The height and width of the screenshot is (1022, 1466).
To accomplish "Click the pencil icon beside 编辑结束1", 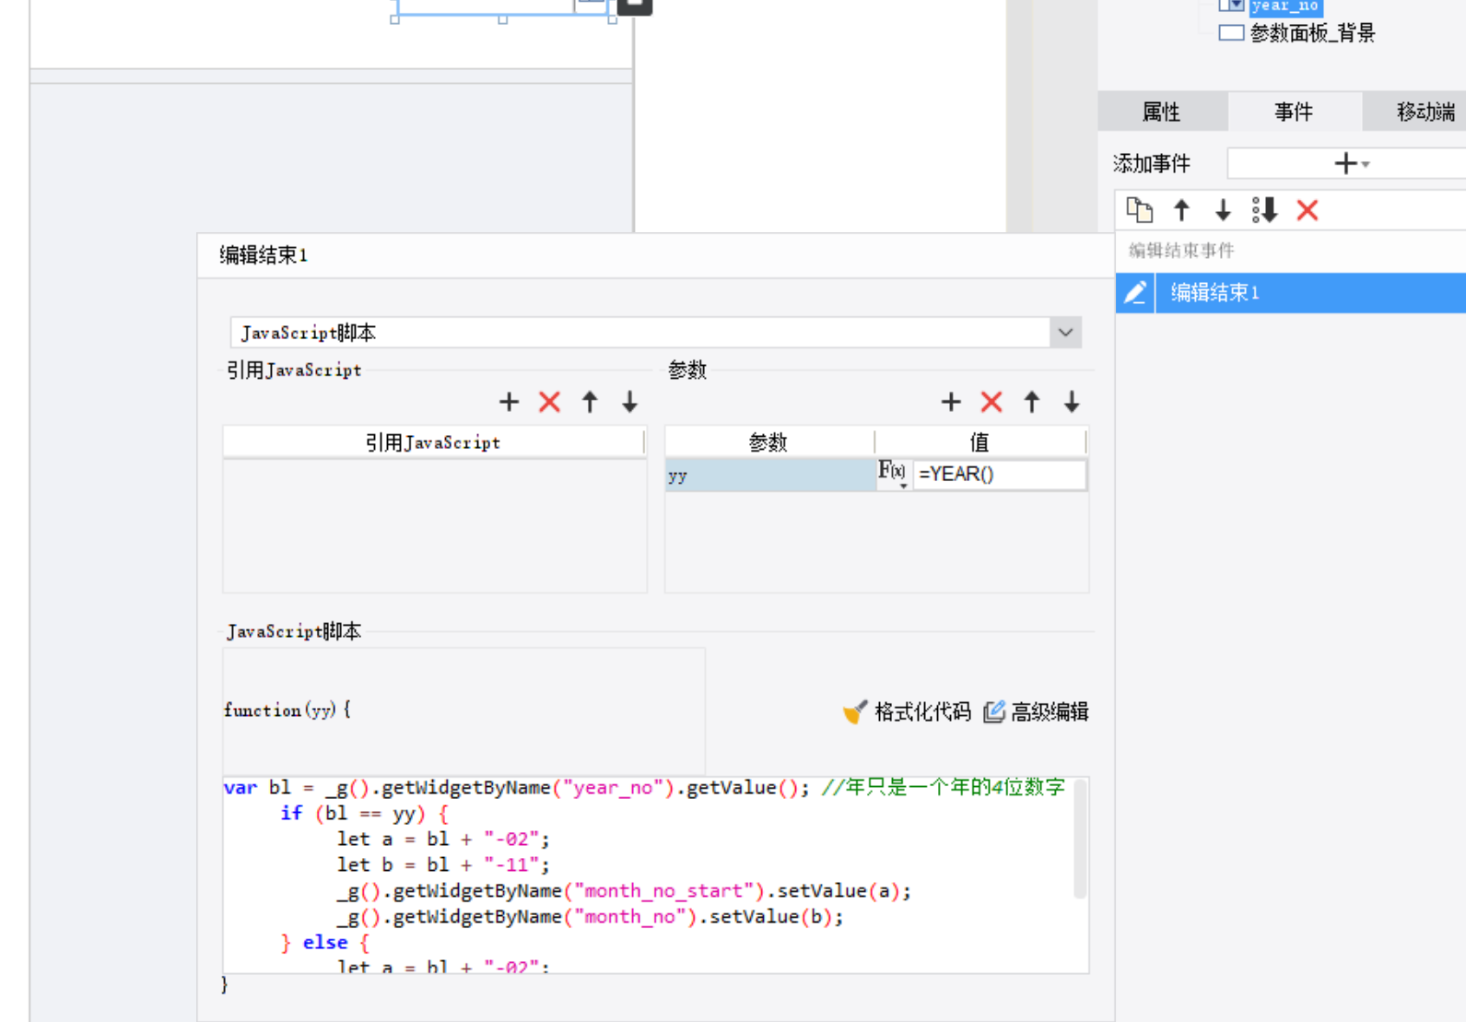I will tap(1135, 293).
